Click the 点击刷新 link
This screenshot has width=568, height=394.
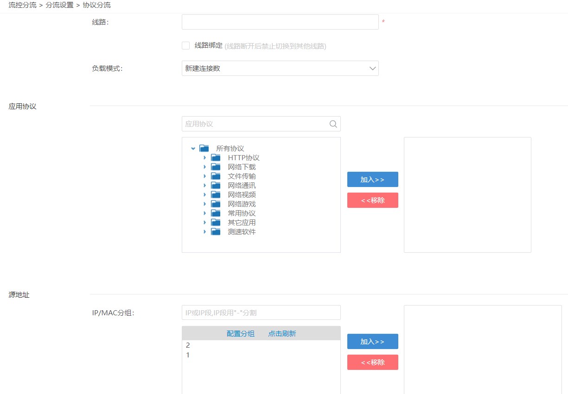tap(282, 333)
